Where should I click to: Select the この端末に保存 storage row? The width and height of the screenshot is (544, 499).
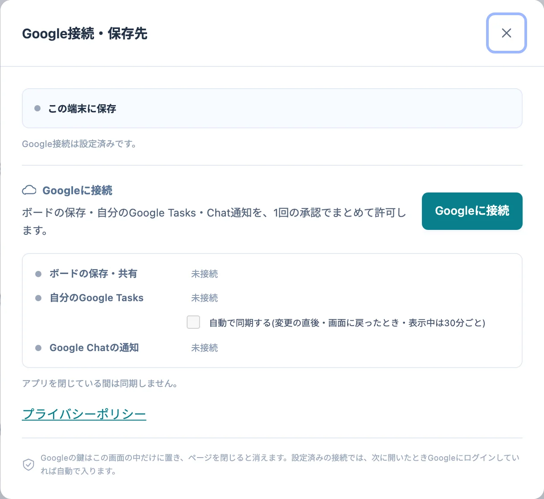pos(272,108)
